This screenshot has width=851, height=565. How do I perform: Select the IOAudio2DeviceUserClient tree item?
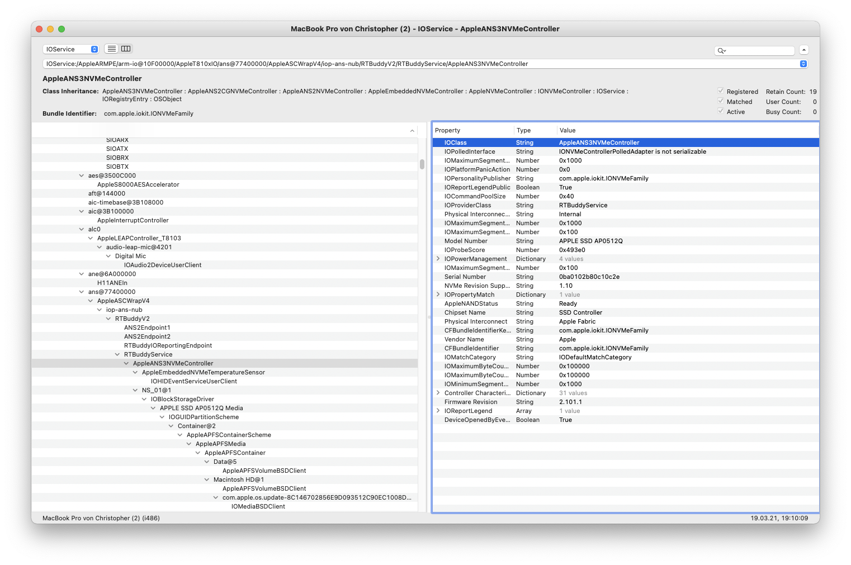point(163,265)
